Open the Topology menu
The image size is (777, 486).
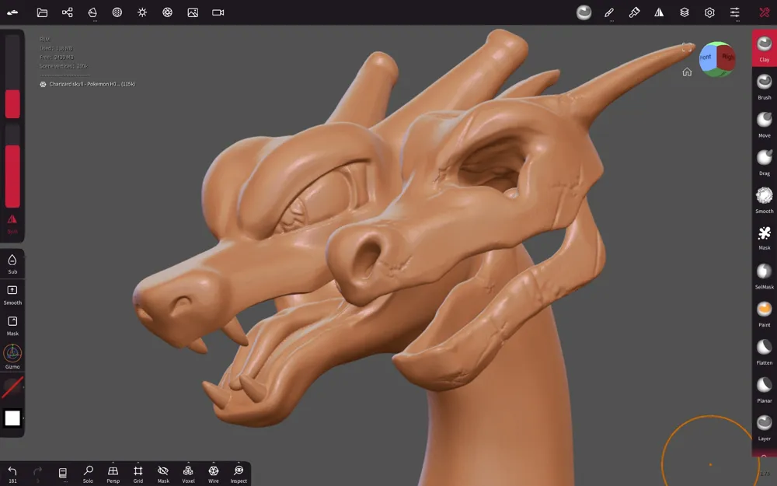[92, 12]
